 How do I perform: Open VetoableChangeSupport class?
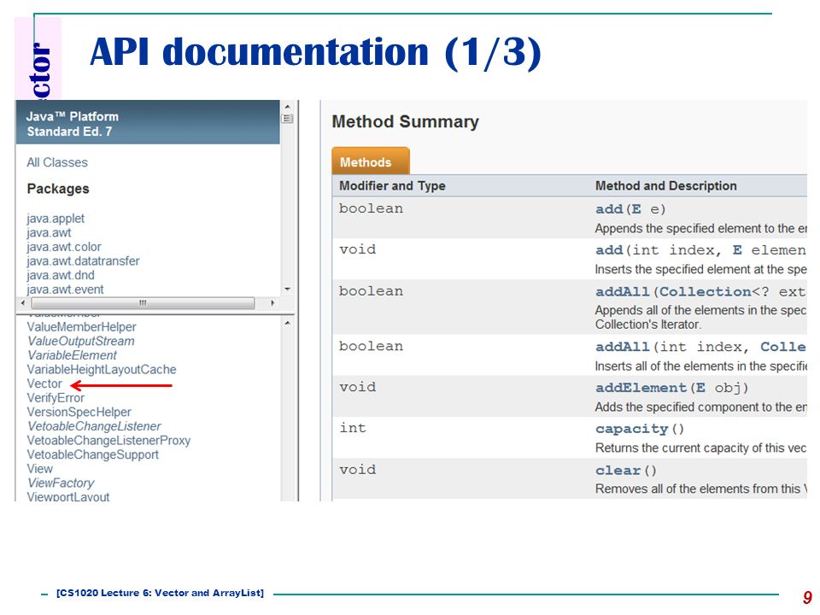92,454
